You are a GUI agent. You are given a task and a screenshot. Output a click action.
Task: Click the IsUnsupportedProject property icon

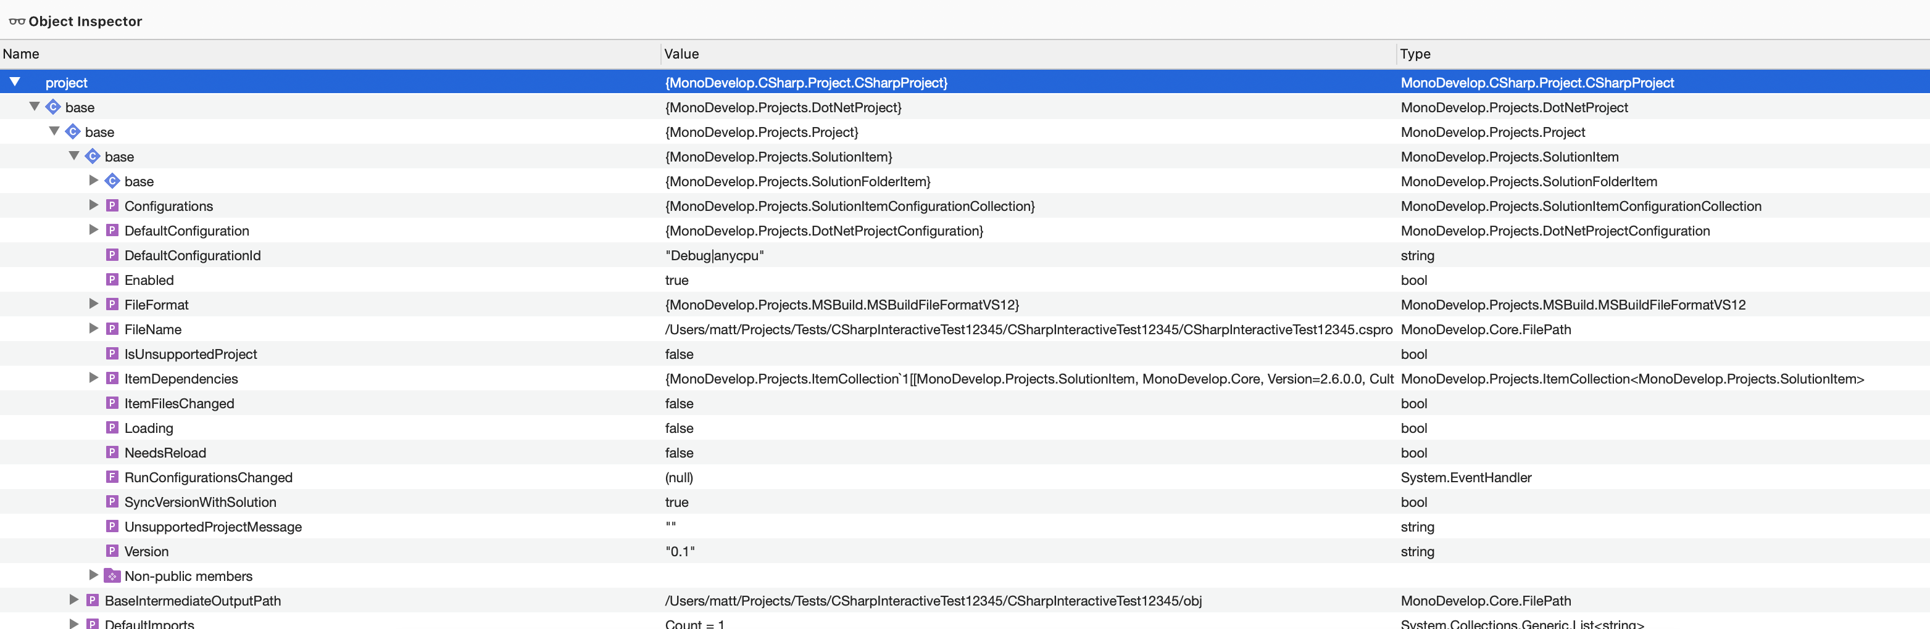click(x=112, y=353)
